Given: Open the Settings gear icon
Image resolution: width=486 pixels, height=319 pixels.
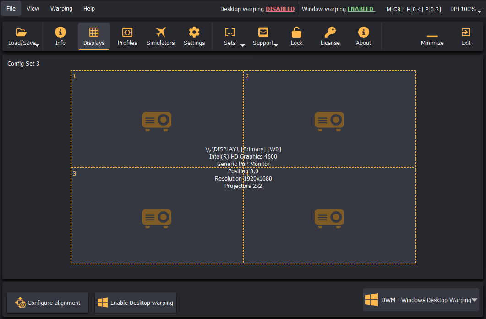Looking at the screenshot, I should 194,32.
